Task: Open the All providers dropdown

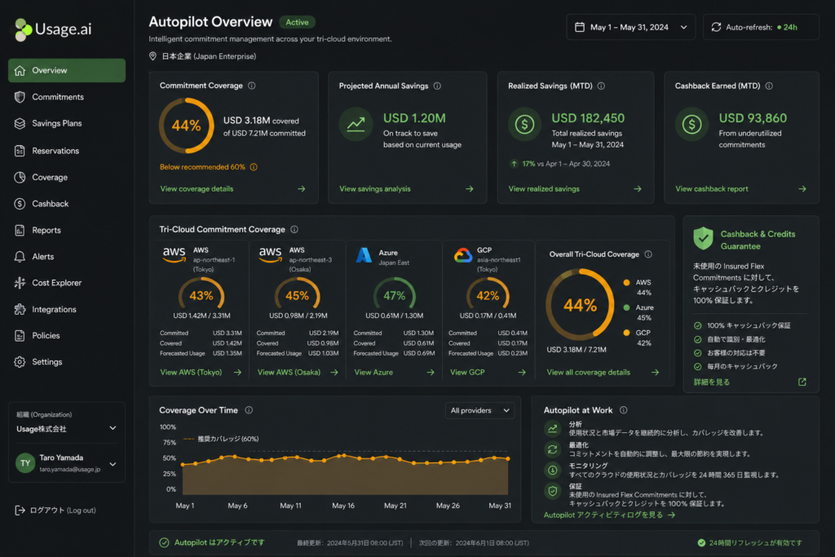Action: click(x=479, y=410)
